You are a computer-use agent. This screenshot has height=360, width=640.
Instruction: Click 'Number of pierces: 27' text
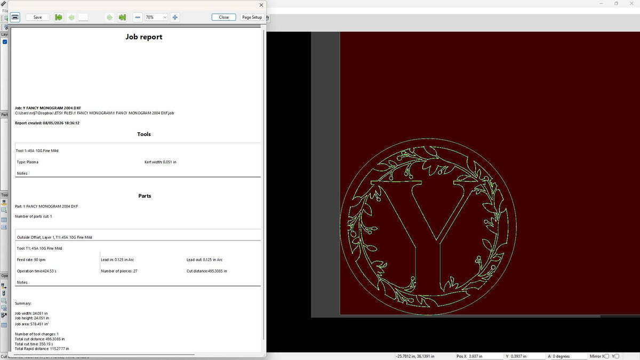119,271
